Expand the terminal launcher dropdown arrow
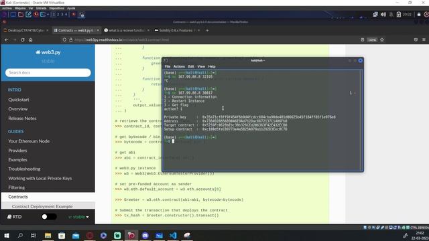 click(48, 15)
